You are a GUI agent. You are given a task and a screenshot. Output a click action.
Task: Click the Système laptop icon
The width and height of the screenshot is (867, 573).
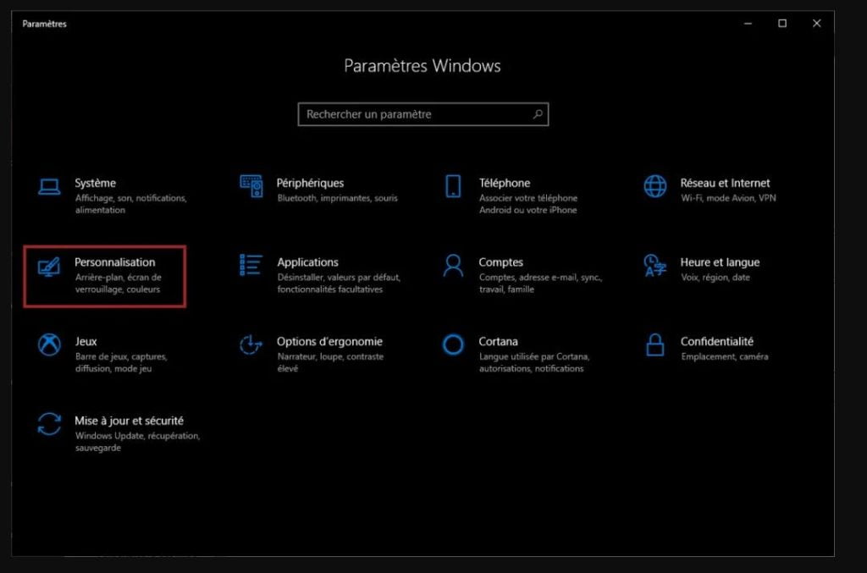[x=49, y=187]
